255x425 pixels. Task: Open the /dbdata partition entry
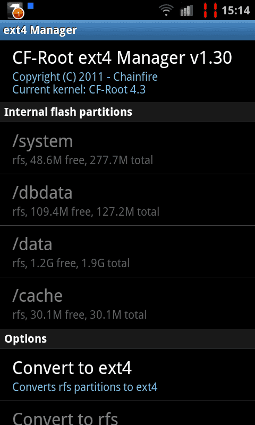click(x=127, y=200)
